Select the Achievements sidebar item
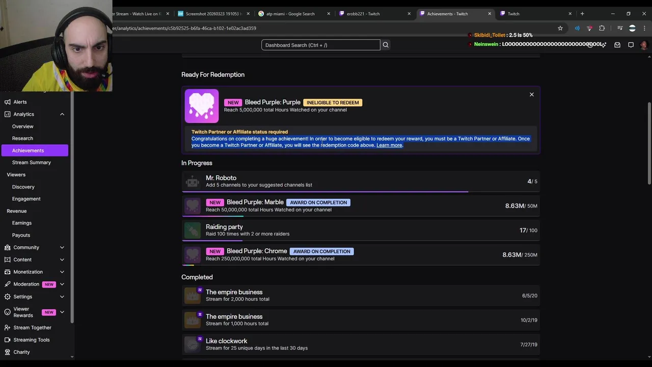This screenshot has width=652, height=367. tap(35, 150)
